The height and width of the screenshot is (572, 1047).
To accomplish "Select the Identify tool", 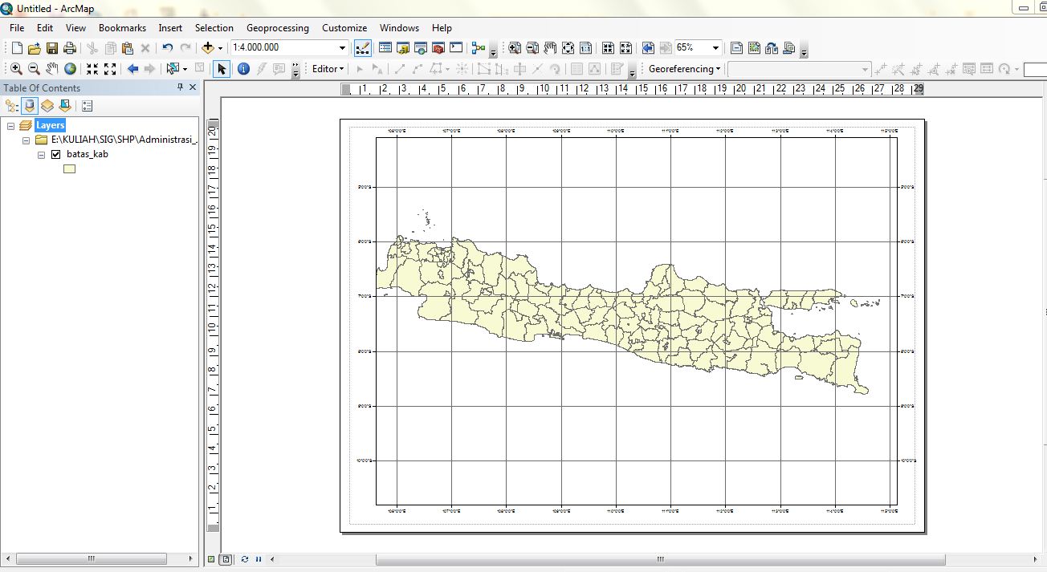I will point(243,69).
